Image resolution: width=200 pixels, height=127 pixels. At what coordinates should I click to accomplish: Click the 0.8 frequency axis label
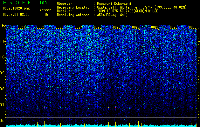click(x=3, y=89)
